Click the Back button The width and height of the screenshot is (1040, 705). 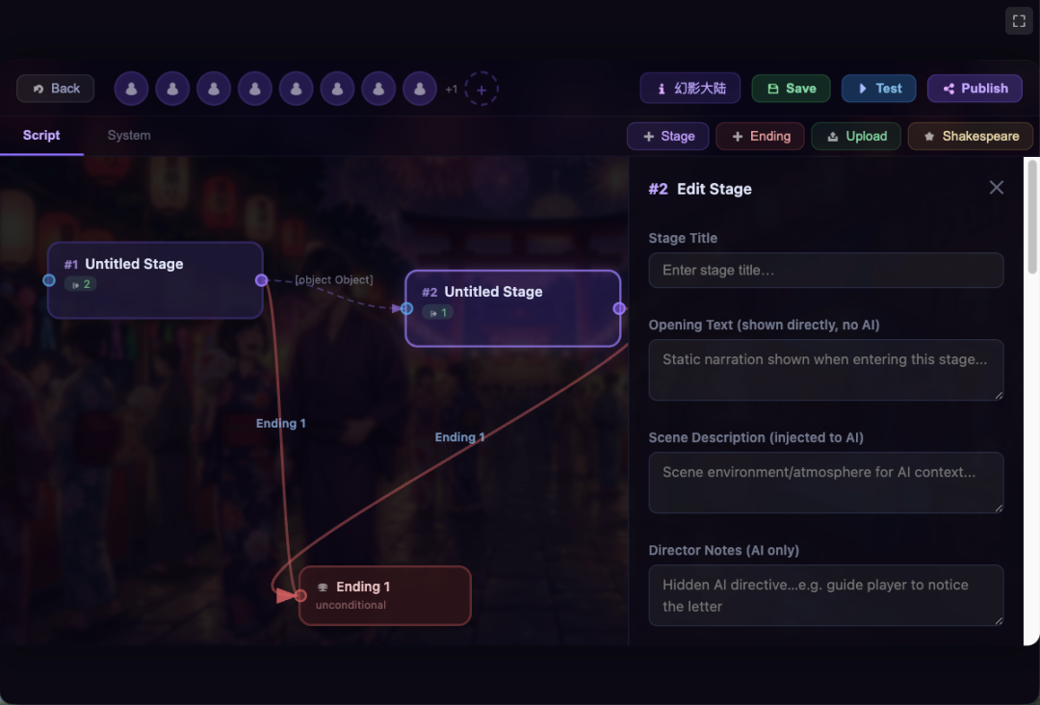coord(56,89)
